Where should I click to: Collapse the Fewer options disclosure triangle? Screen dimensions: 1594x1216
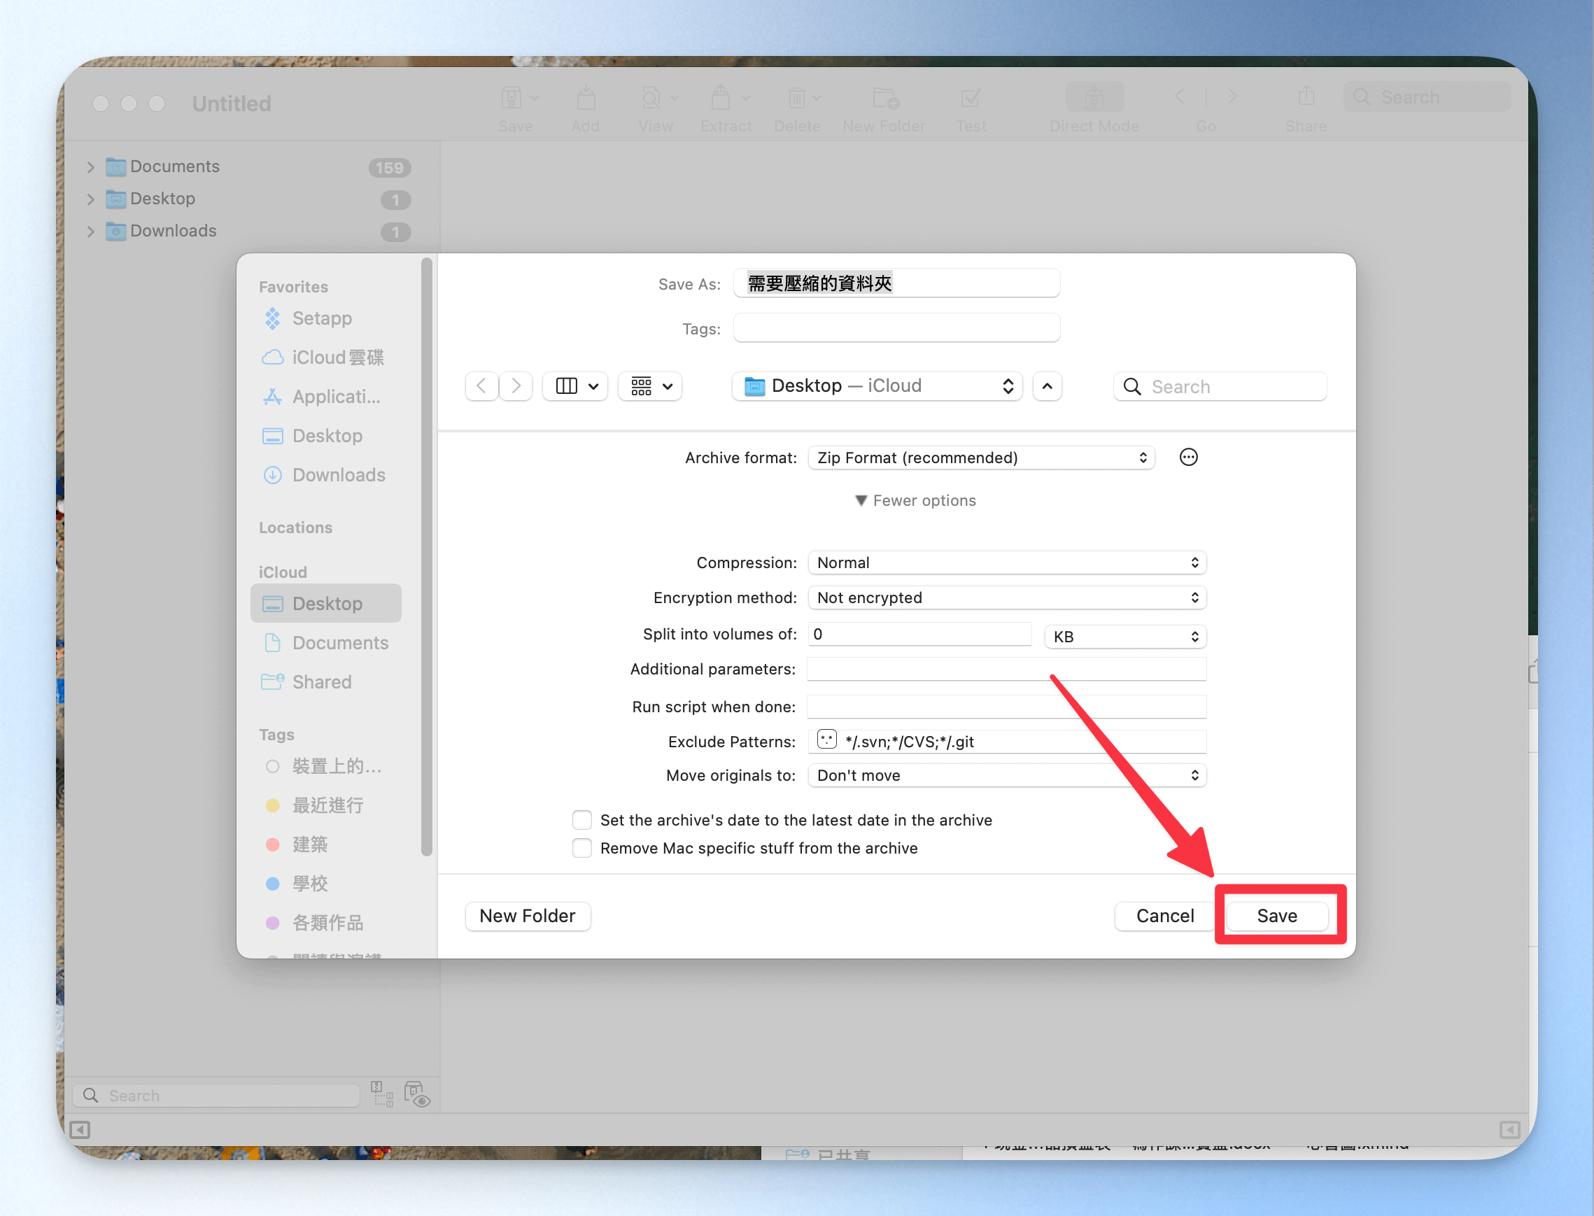pyautogui.click(x=861, y=501)
